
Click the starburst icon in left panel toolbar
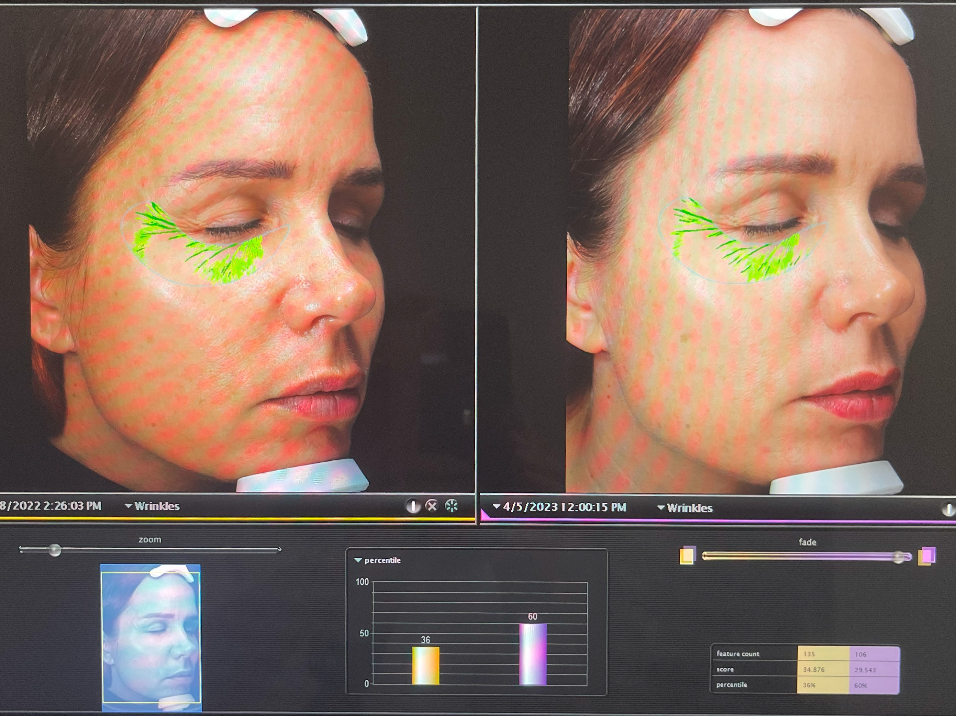pyautogui.click(x=451, y=505)
